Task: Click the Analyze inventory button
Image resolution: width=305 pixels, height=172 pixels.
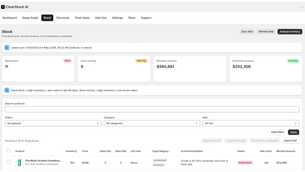Action: click(x=290, y=32)
